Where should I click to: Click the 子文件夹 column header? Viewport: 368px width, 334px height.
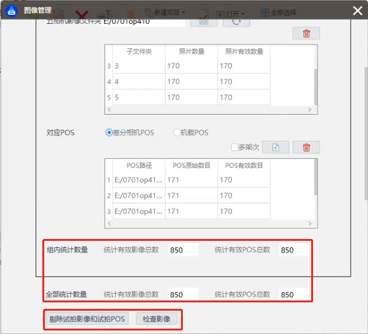pyautogui.click(x=139, y=51)
